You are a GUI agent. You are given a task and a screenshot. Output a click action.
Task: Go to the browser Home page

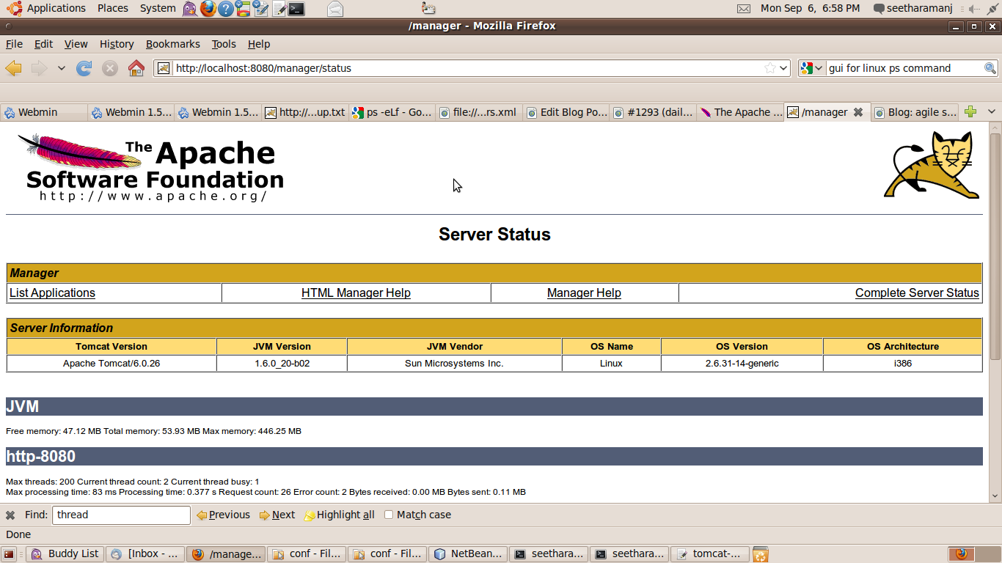point(136,68)
